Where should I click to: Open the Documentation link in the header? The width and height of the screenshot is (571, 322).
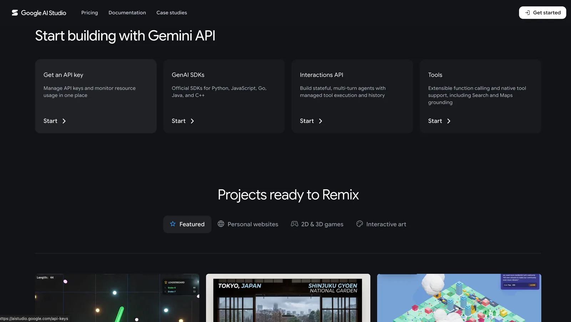tap(127, 13)
